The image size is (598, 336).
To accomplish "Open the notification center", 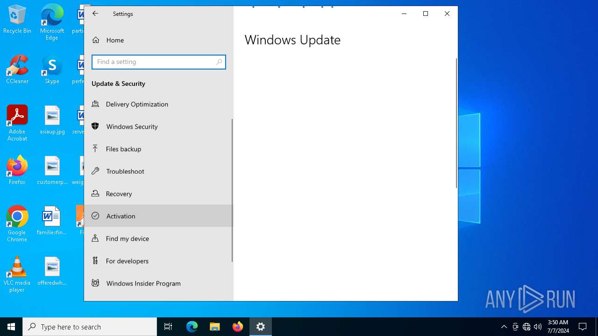I will pyautogui.click(x=583, y=327).
